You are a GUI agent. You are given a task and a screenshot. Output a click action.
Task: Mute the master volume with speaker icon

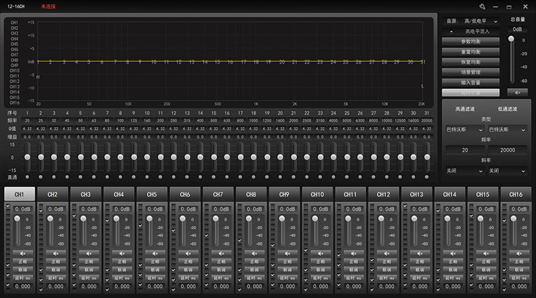(x=517, y=92)
